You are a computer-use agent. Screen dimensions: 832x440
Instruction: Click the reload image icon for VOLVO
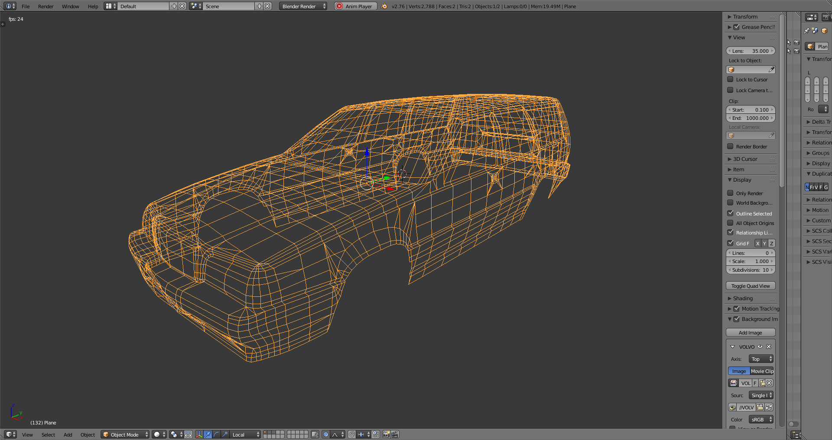pos(769,407)
